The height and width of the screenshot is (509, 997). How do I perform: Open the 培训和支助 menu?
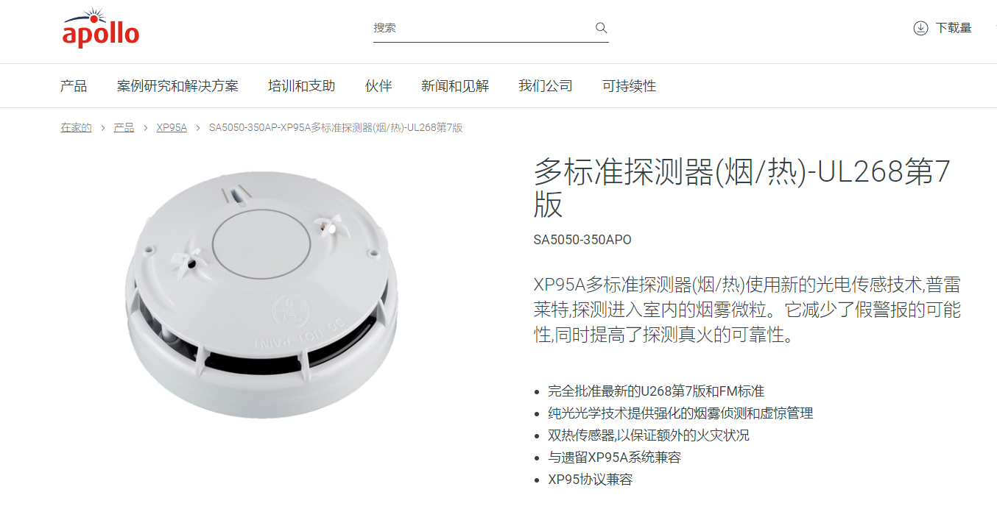(302, 86)
